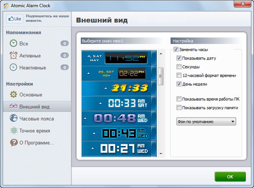
Task: Click the question mark icon for О Программе
Action: pos(13,143)
